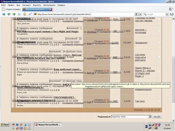Click the fourth quick launch icon, top row
Screen dimensions: 175x131
25,125
